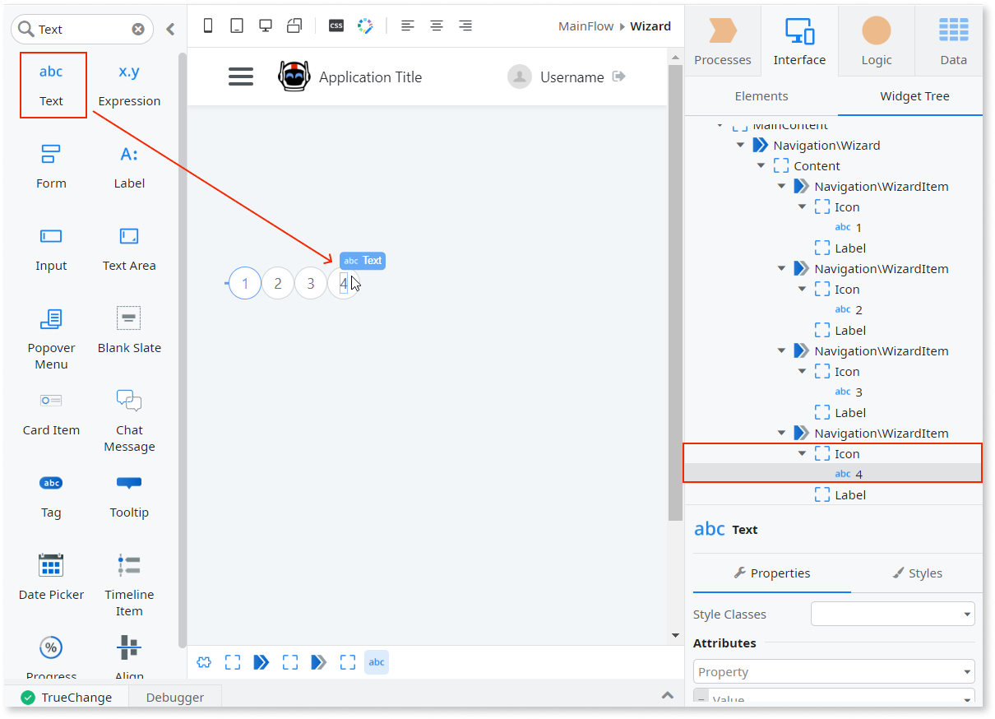Open the theme colors icon
The image size is (995, 719).
coord(365,26)
